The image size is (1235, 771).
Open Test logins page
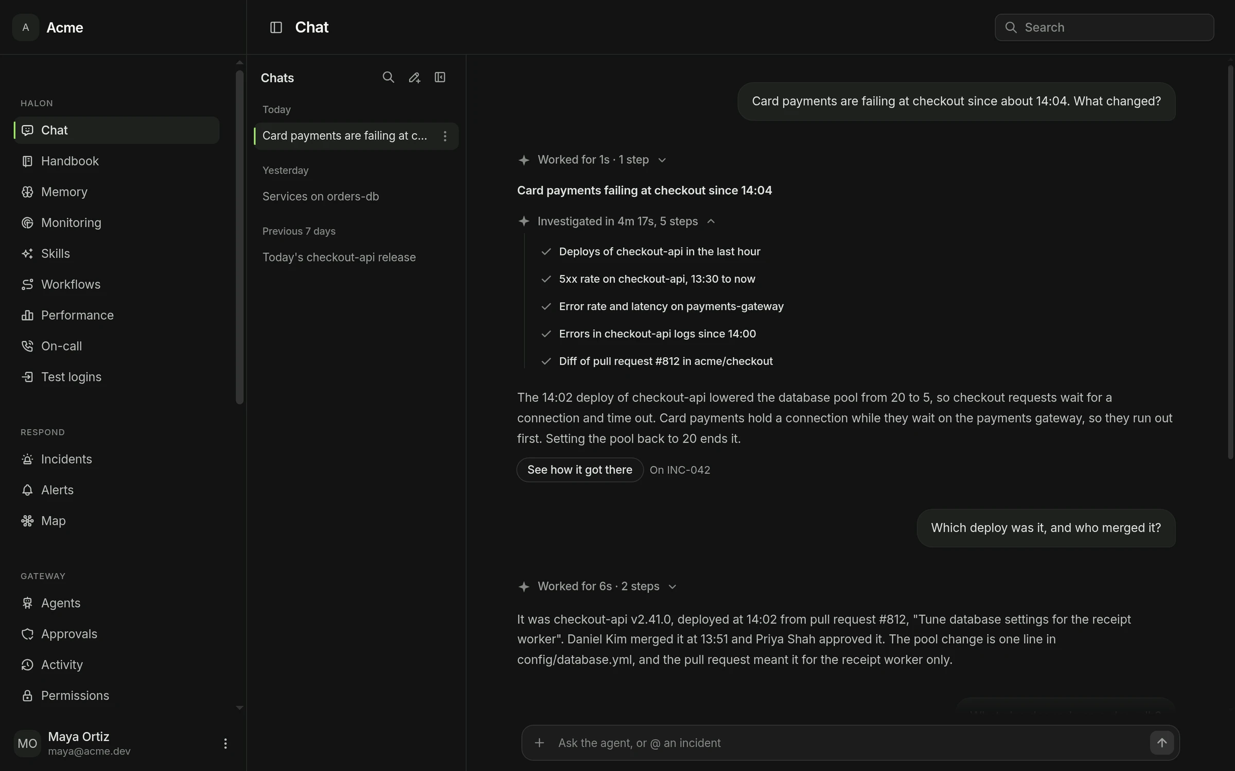[x=116, y=377]
